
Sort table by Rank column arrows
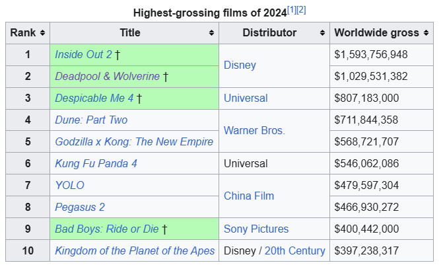(42, 33)
